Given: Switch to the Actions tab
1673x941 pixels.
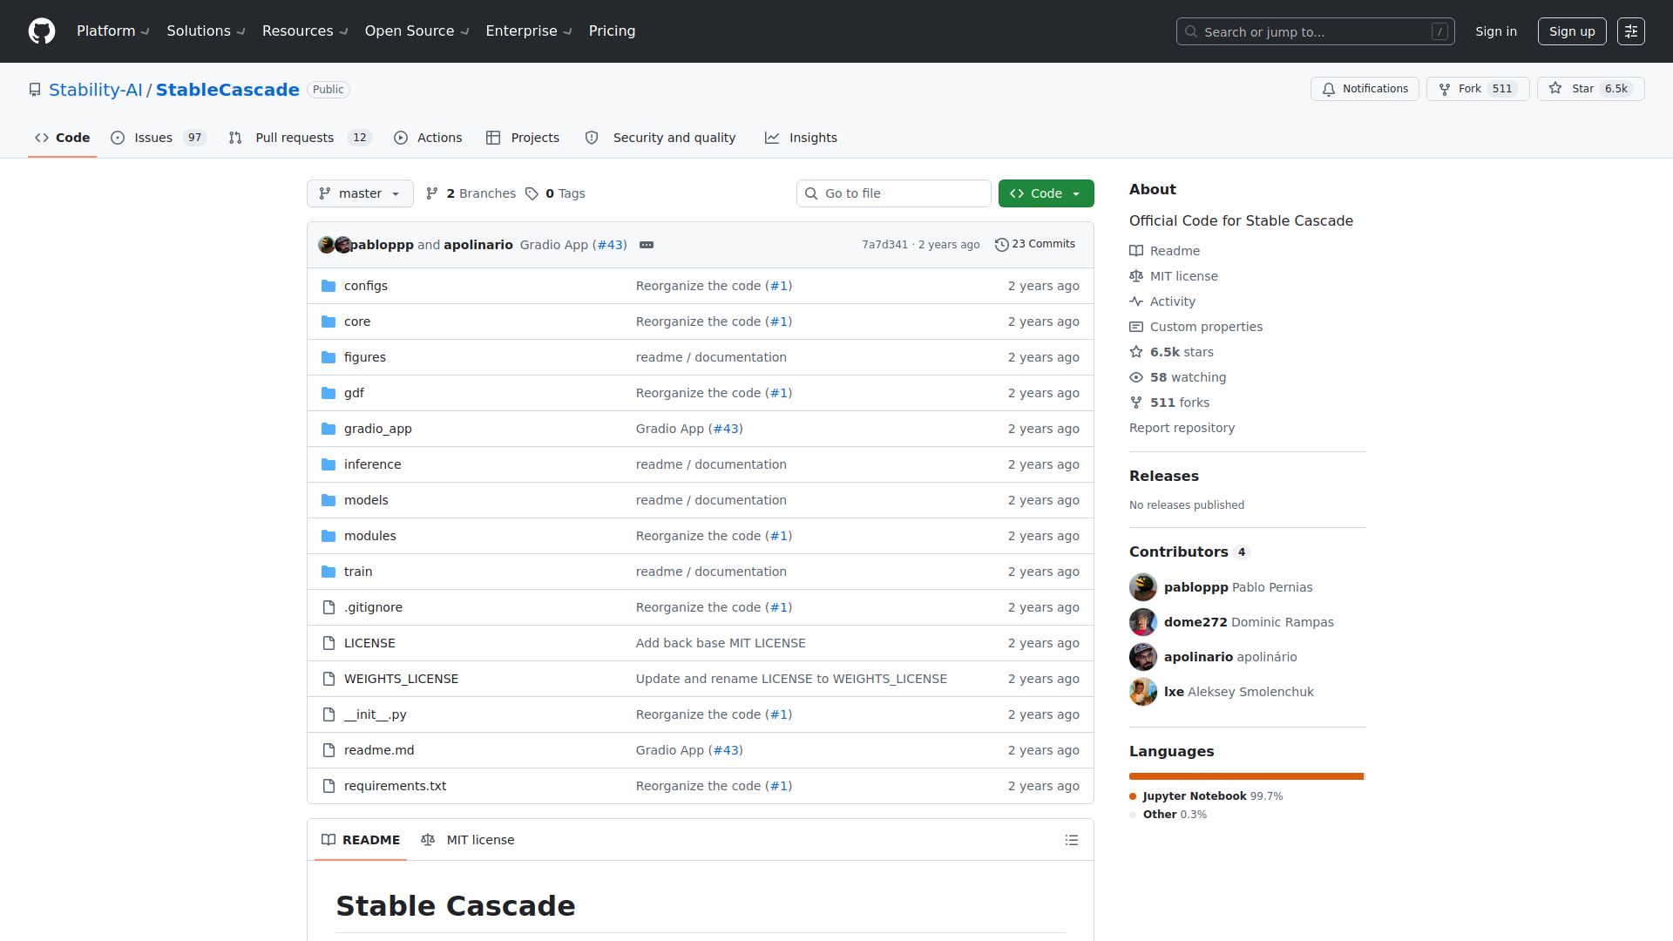Looking at the screenshot, I should [428, 138].
